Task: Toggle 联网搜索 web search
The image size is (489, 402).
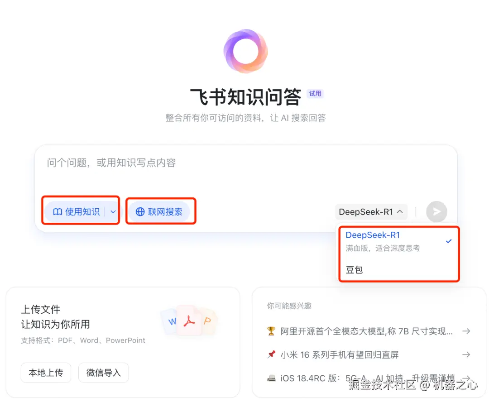Action: (159, 212)
